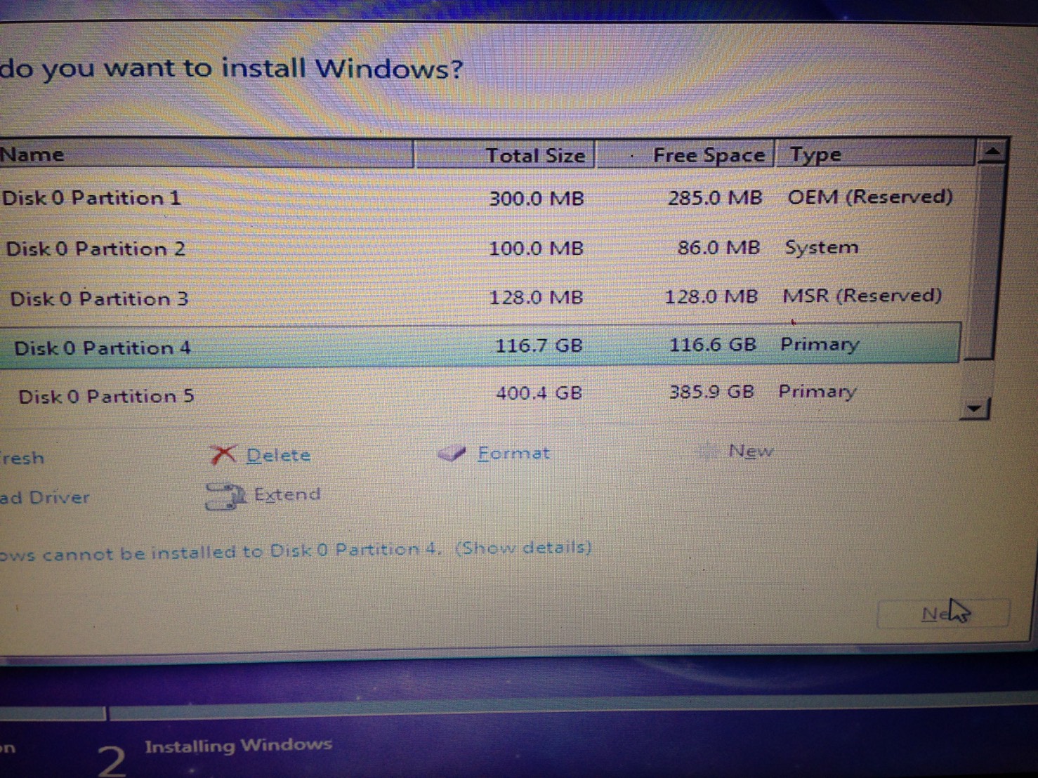1038x778 pixels.
Task: Open Show details for the error
Action: (x=523, y=547)
